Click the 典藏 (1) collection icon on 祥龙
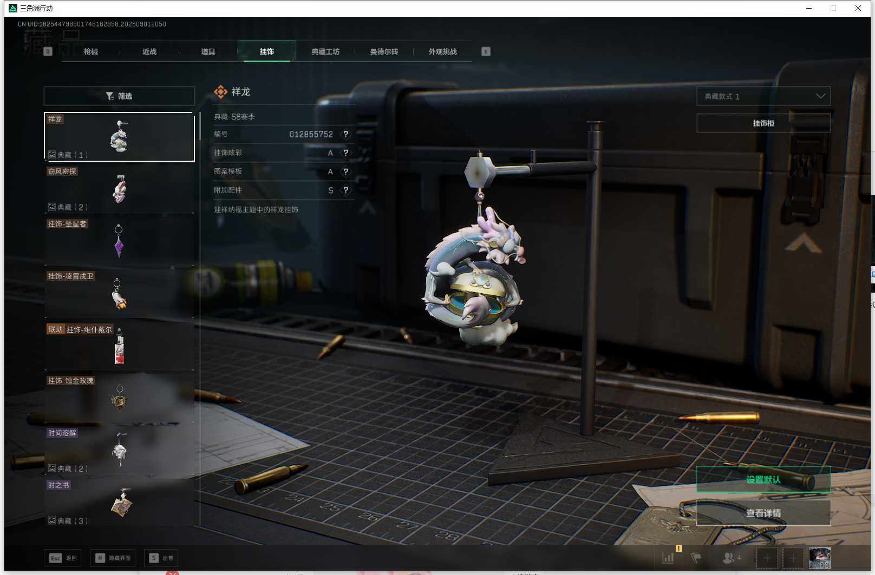The image size is (875, 575). pyautogui.click(x=52, y=155)
